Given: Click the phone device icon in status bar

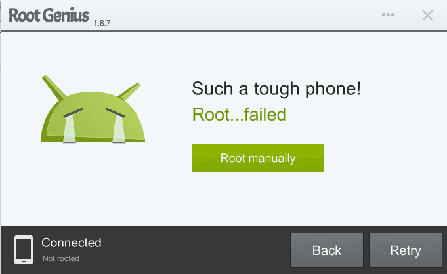Looking at the screenshot, I should [x=24, y=250].
